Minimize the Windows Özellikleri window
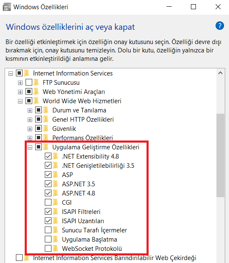 pos(169,7)
